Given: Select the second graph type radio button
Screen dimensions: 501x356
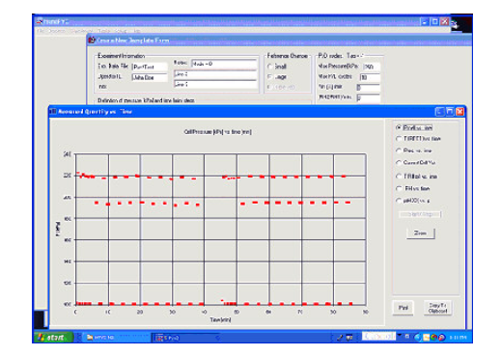Looking at the screenshot, I should (399, 139).
